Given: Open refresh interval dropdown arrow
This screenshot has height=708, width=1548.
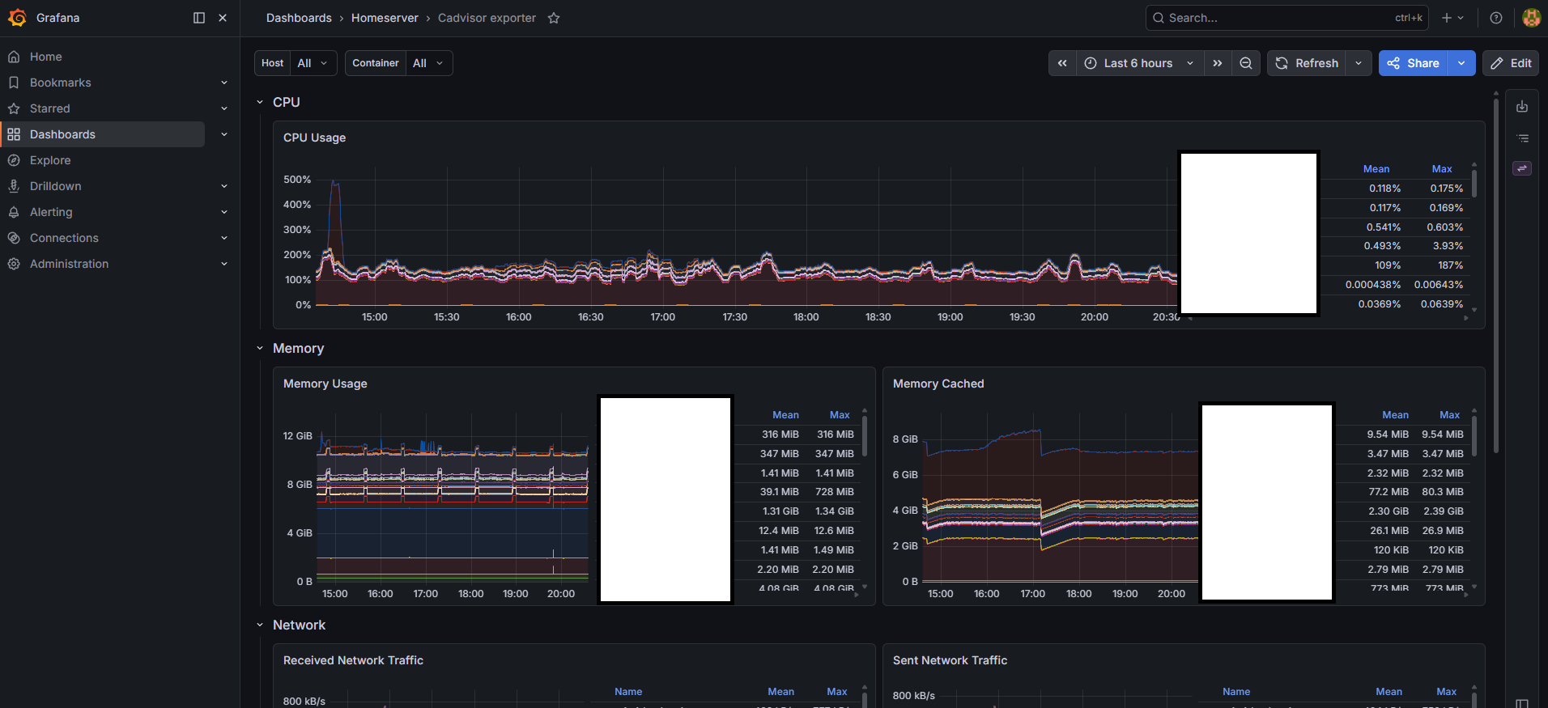Looking at the screenshot, I should [1359, 63].
